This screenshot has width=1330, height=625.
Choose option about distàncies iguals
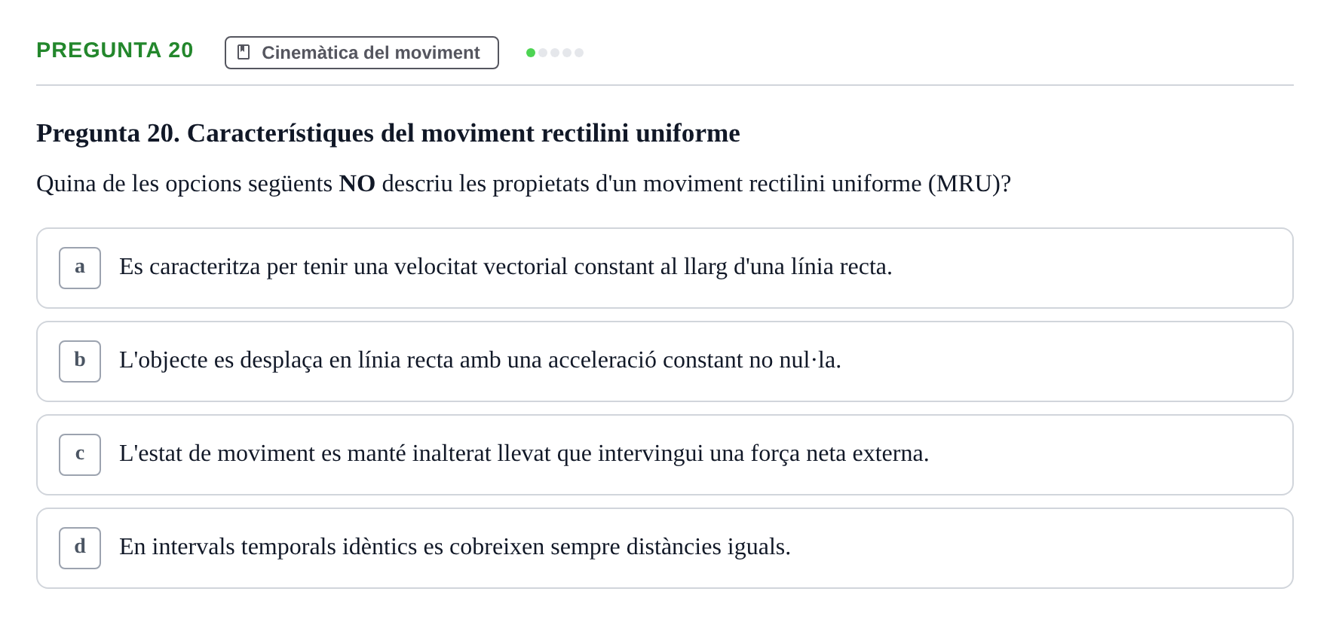pyautogui.click(x=665, y=548)
